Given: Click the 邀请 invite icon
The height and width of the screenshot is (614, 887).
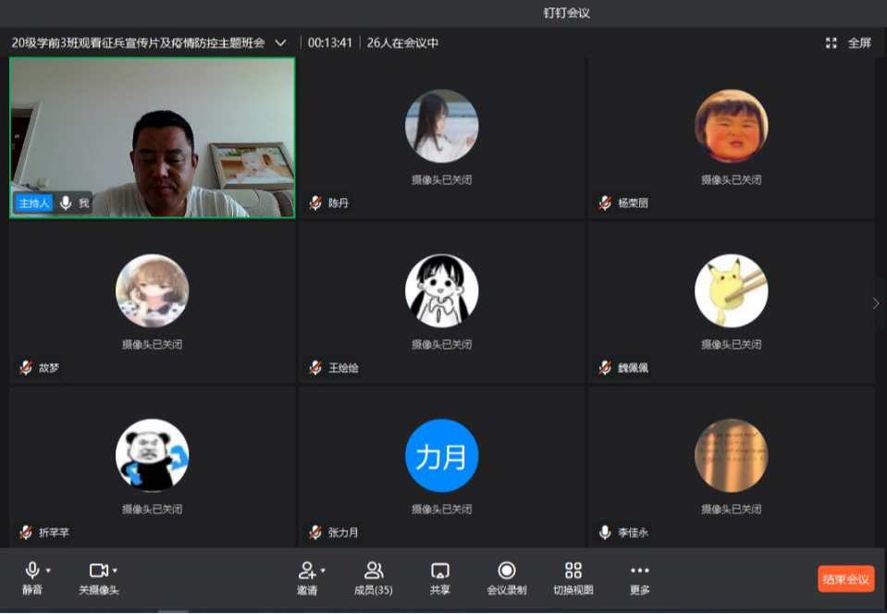Looking at the screenshot, I should 306,571.
